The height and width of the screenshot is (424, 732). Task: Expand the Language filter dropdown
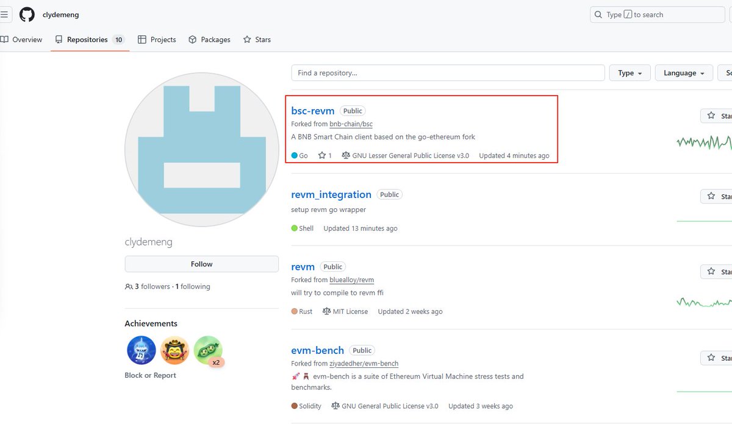click(684, 73)
